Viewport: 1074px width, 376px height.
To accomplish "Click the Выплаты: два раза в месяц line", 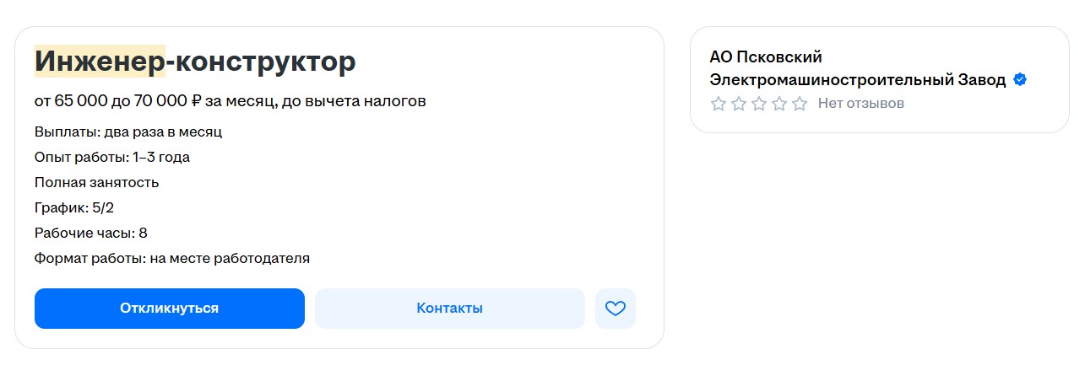I will pos(128,132).
